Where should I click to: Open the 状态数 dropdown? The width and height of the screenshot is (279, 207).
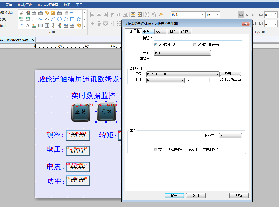click(230, 136)
